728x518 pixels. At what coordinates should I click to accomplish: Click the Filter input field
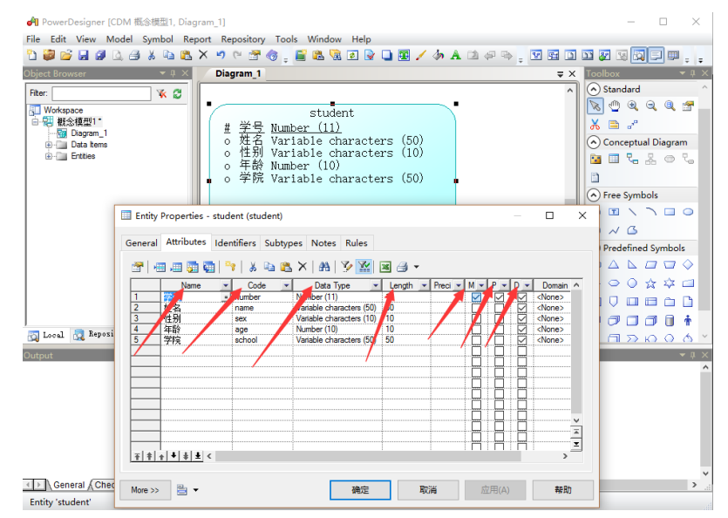101,93
